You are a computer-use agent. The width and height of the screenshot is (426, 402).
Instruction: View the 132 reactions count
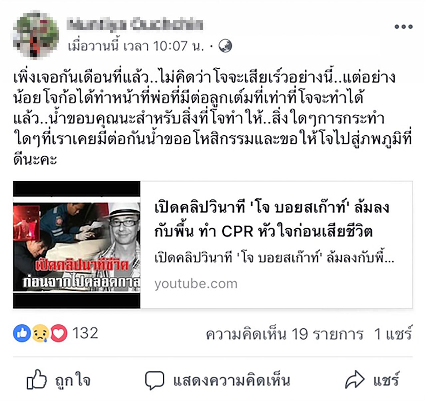[85, 333]
